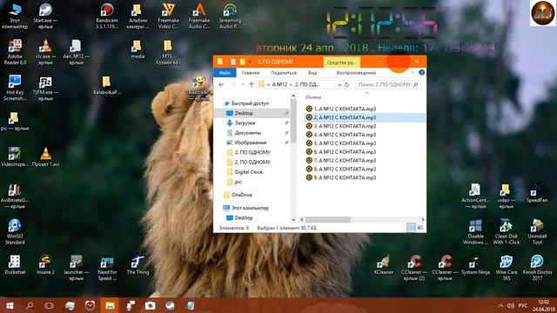Open SpeedFan desktop icon
The width and height of the screenshot is (557, 313).
pyautogui.click(x=537, y=193)
